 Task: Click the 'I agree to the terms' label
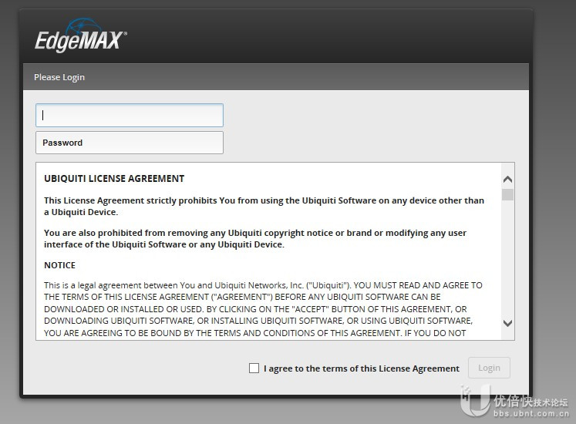click(362, 368)
